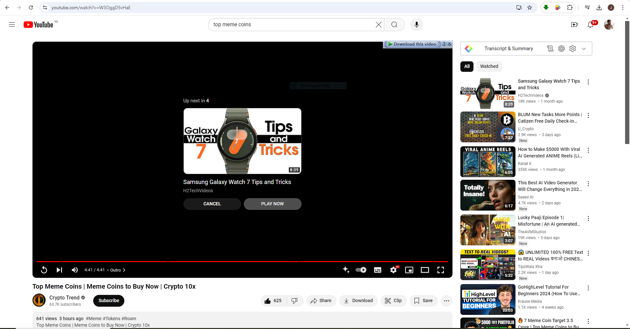Bookmark this page with the star icon

point(530,8)
